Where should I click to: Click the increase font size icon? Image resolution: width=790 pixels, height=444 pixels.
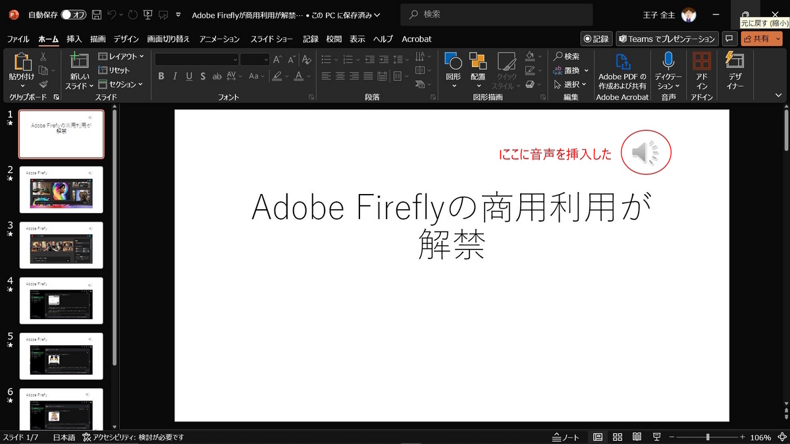[x=277, y=59]
